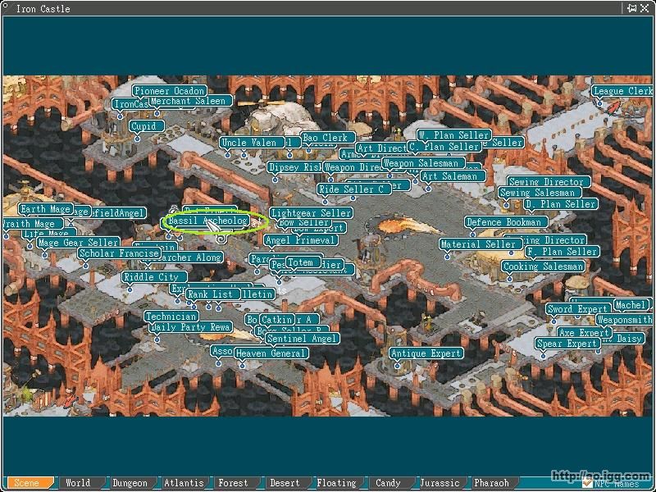Pin the Iron Castle map window
This screenshot has height=492, width=656.
tap(631, 8)
